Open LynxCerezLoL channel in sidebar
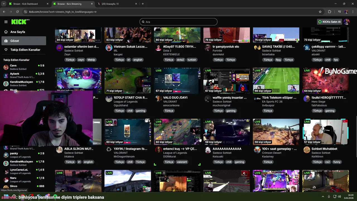 [24, 171]
